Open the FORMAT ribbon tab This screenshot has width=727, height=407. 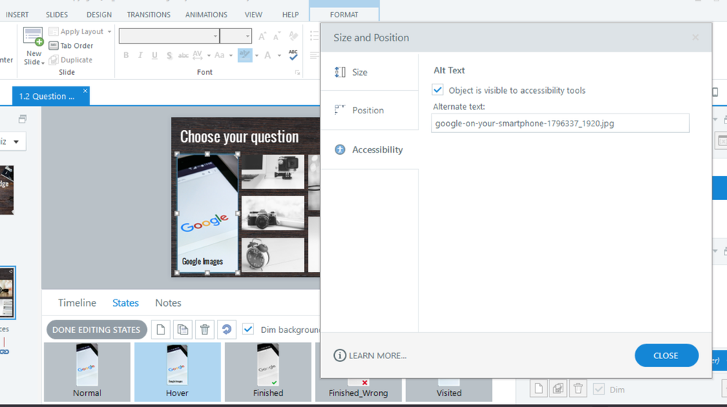344,15
